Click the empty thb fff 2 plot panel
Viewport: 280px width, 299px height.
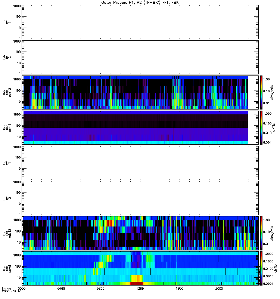pyautogui.click(x=140, y=57)
